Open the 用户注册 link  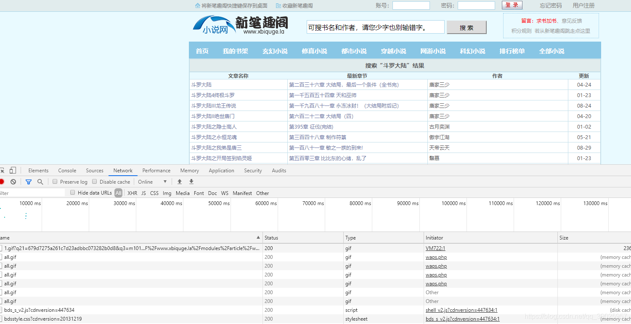click(583, 5)
